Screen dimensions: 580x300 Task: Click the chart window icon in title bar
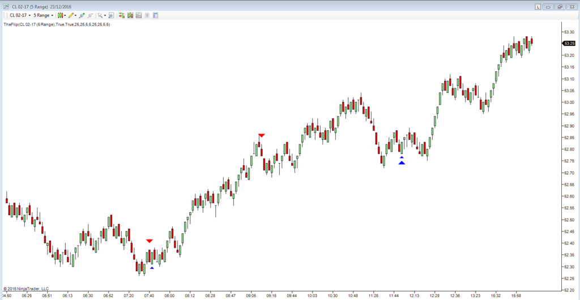coord(5,6)
